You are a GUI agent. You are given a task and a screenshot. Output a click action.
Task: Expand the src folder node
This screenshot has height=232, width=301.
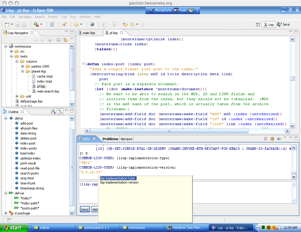click(11, 51)
